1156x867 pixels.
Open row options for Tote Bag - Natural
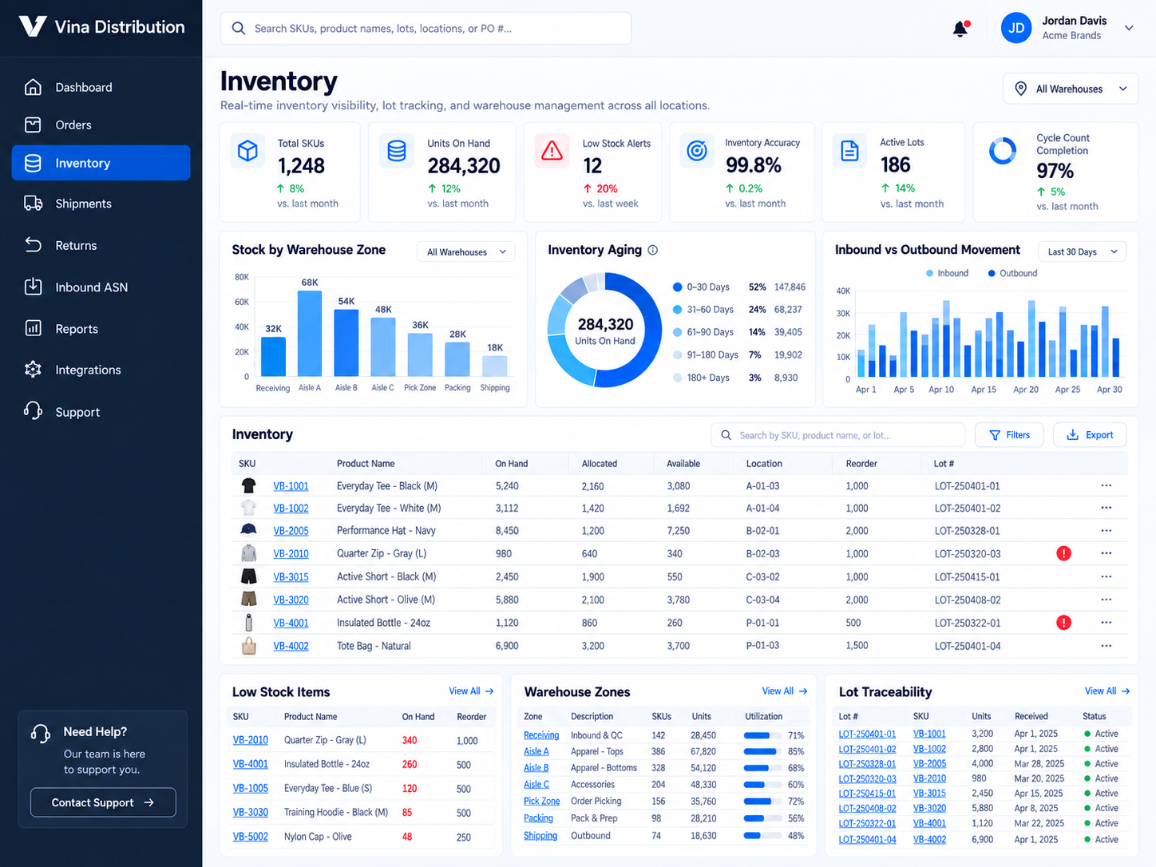coord(1106,646)
